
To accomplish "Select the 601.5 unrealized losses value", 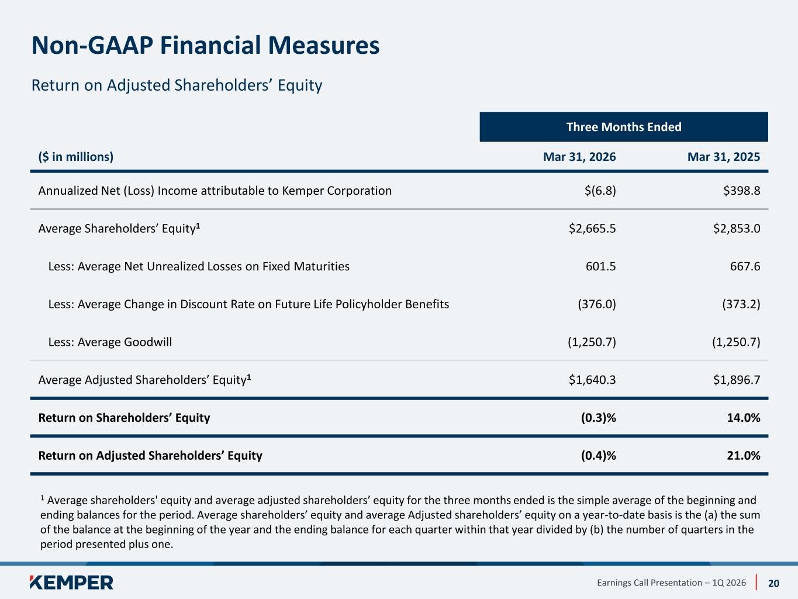I will click(600, 267).
